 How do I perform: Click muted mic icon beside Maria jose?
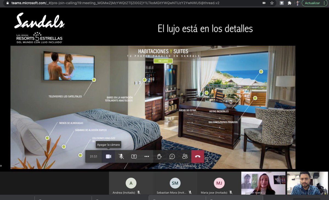[231, 193]
